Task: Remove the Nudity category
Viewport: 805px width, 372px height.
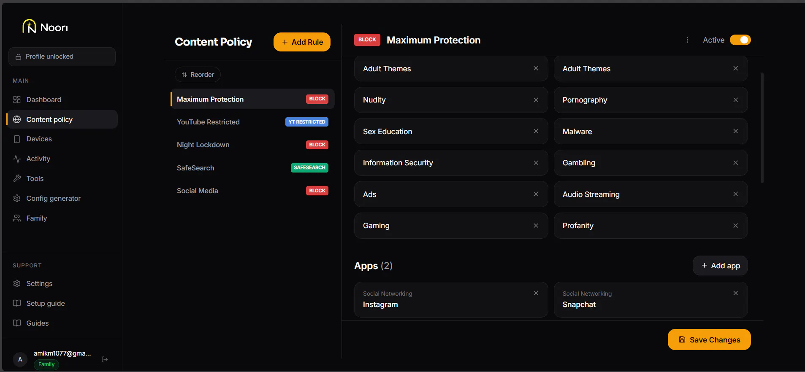Action: coord(536,100)
